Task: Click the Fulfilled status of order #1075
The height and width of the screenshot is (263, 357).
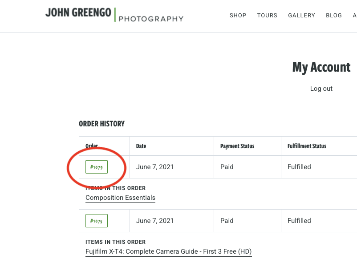Action: pos(299,221)
